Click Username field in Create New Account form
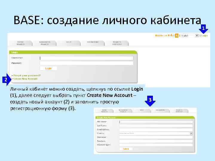 point(156,137)
